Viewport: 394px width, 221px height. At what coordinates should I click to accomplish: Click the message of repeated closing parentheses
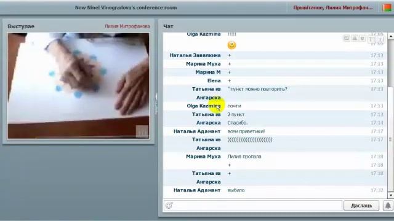click(250, 140)
